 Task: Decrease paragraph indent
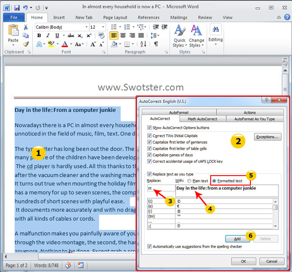[x=155, y=27]
